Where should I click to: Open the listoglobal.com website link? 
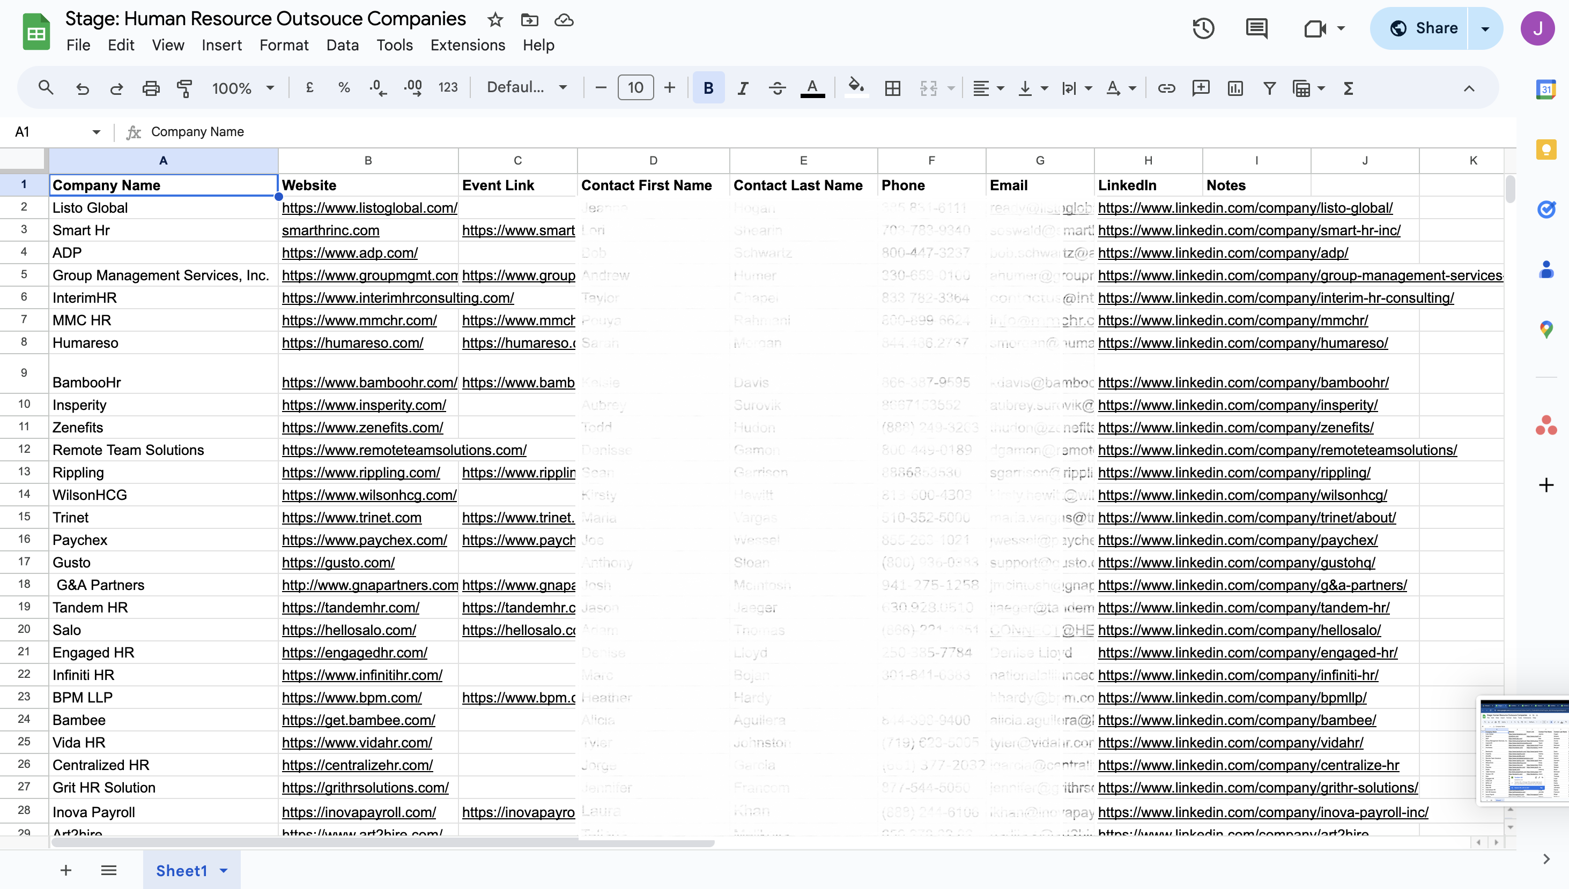(369, 207)
